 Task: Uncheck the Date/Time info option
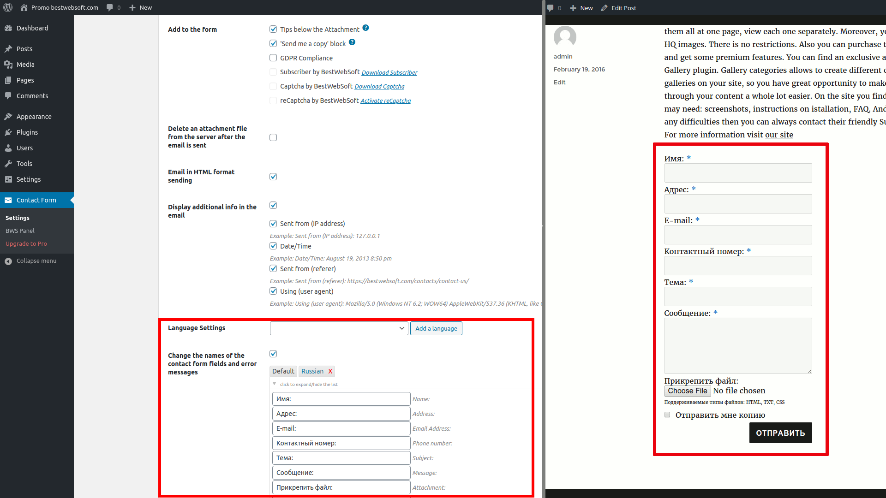(x=273, y=246)
